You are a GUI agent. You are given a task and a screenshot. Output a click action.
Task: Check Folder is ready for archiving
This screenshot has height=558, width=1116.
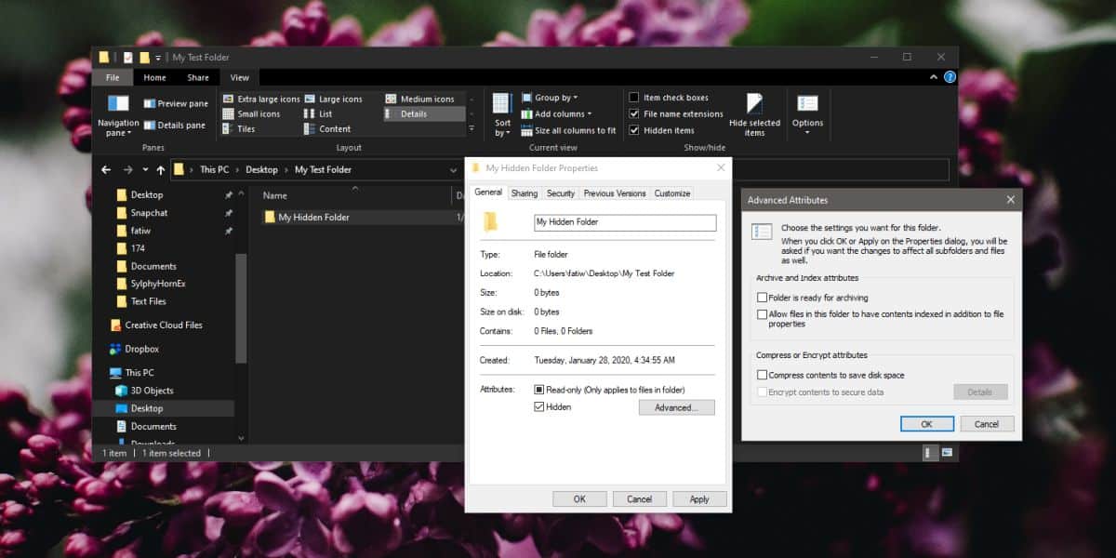pyautogui.click(x=763, y=298)
